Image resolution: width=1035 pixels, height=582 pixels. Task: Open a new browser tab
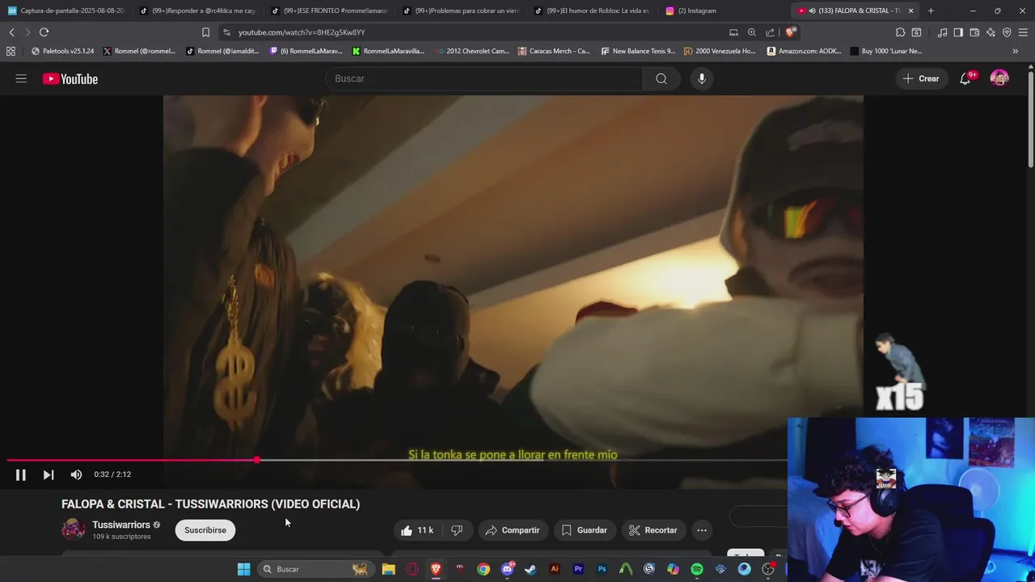pos(931,11)
